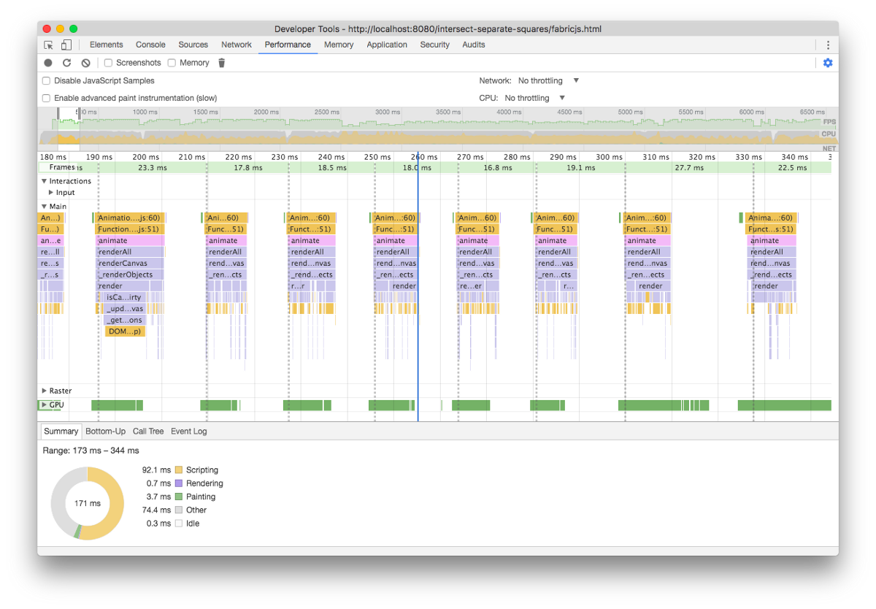Image resolution: width=876 pixels, height=609 pixels.
Task: Click the clear recording icon
Action: pos(85,63)
